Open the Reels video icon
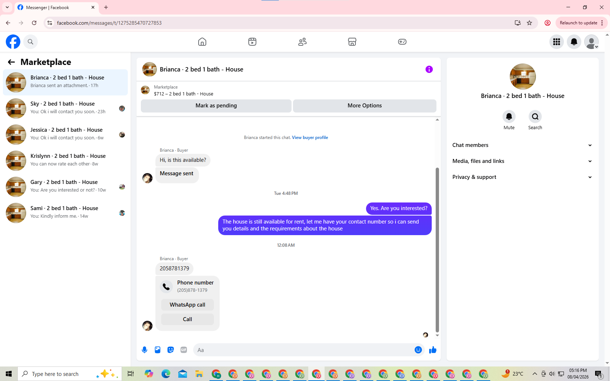 click(252, 42)
